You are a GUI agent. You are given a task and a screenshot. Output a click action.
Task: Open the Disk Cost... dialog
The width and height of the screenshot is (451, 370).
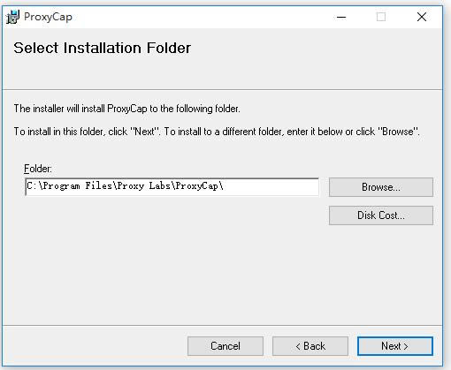[x=381, y=215]
